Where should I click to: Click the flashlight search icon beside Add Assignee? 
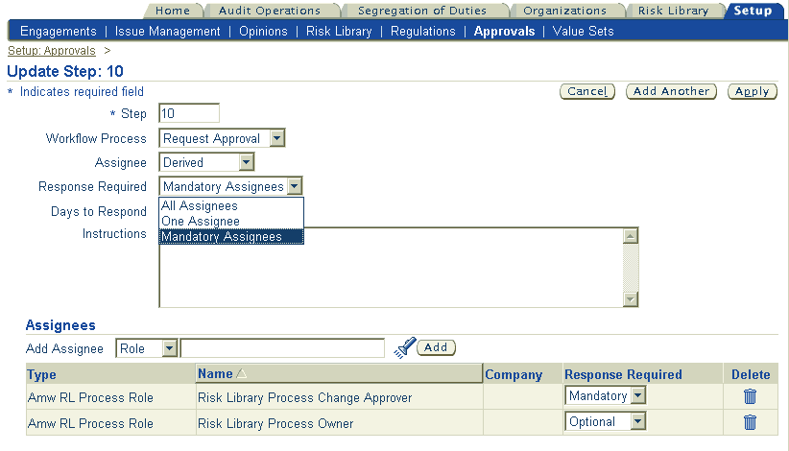point(404,347)
